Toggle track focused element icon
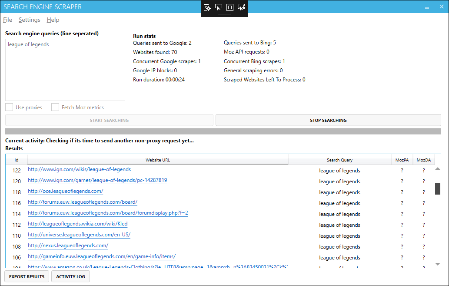 [241, 7]
